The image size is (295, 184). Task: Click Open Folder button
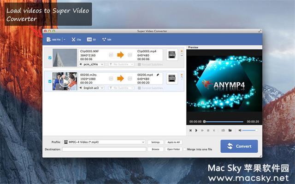pyautogui.click(x=173, y=149)
